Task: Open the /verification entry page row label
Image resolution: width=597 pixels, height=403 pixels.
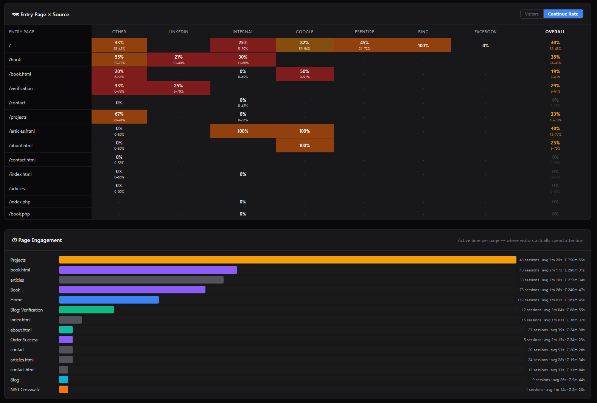Action: (21, 88)
